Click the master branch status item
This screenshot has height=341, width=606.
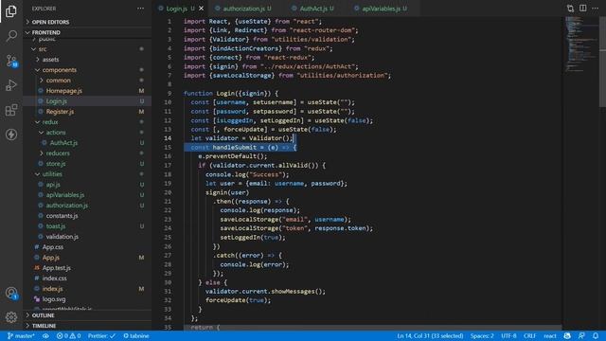21,335
